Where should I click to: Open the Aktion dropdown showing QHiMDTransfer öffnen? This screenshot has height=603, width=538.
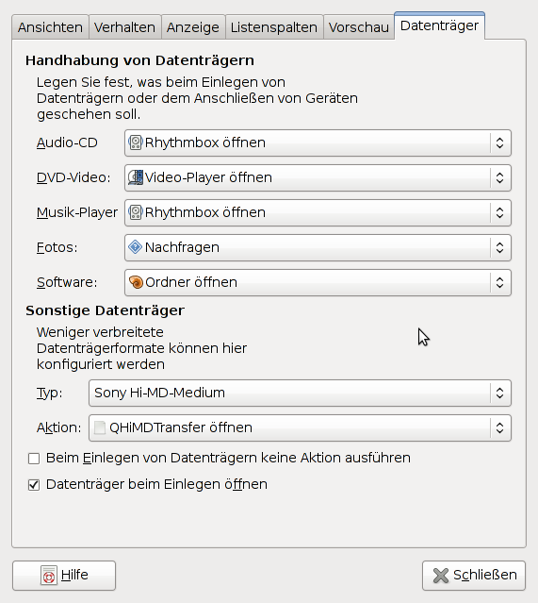pos(300,428)
